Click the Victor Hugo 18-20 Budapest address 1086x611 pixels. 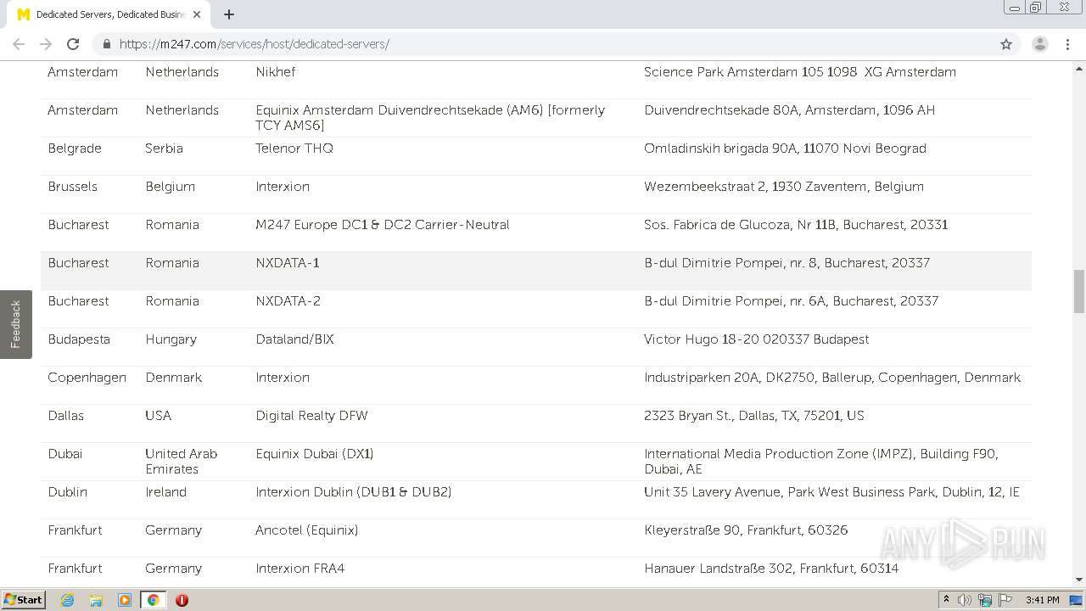tap(757, 339)
